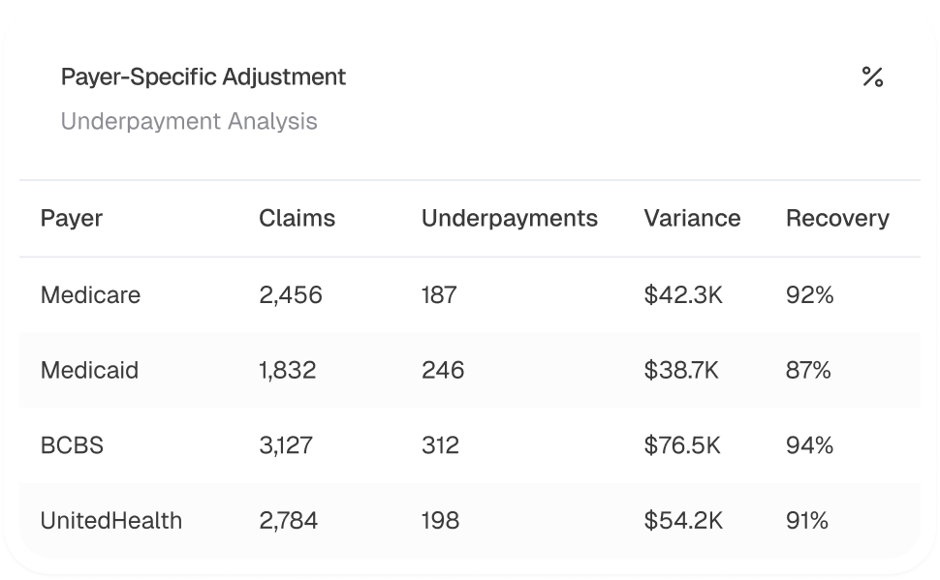This screenshot has width=940, height=580.
Task: Open the UnitedHealth payer row
Action: [110, 521]
